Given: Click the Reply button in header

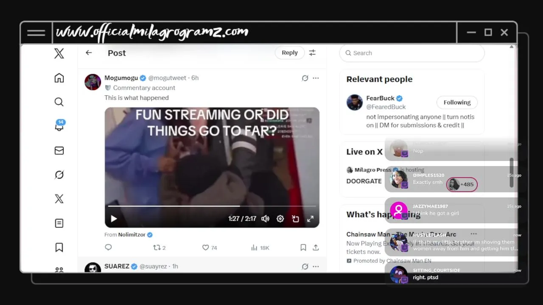Looking at the screenshot, I should coord(290,53).
